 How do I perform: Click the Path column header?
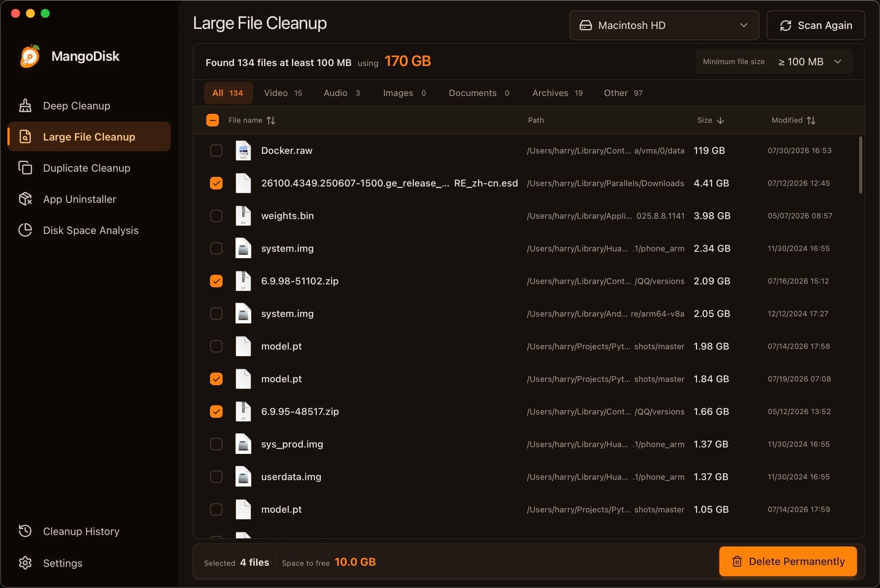coord(535,120)
